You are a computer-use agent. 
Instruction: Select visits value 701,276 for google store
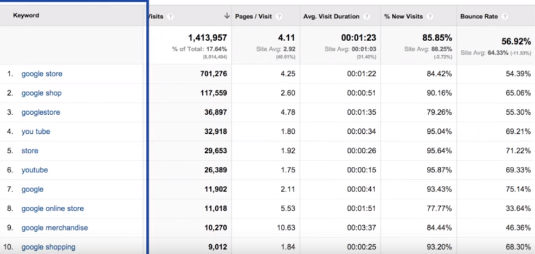pyautogui.click(x=214, y=74)
